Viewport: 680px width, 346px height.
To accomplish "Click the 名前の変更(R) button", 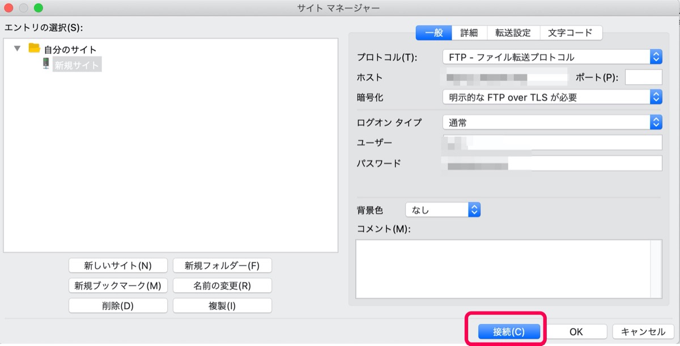I will [x=222, y=285].
